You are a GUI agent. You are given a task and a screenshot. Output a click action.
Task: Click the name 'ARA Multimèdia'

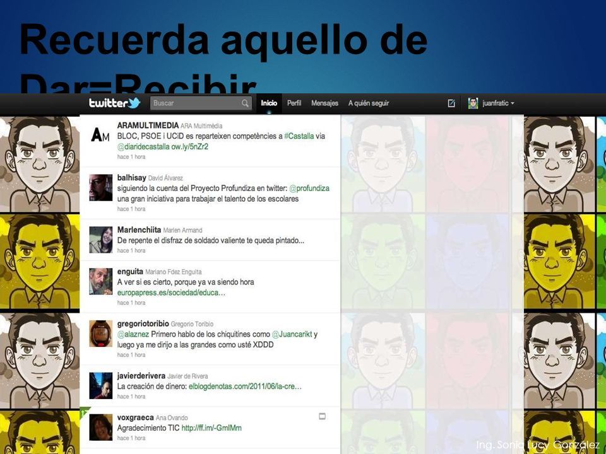(201, 126)
